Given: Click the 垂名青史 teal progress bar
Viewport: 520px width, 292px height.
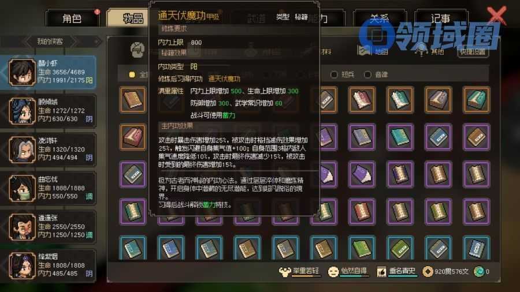Looking at the screenshot, I should click(x=402, y=276).
